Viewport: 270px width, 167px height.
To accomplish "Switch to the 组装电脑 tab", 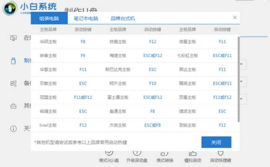I will point(49,18).
